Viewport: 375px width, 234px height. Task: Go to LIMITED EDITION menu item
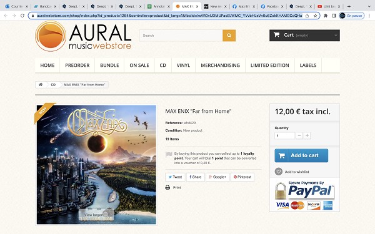(269, 65)
